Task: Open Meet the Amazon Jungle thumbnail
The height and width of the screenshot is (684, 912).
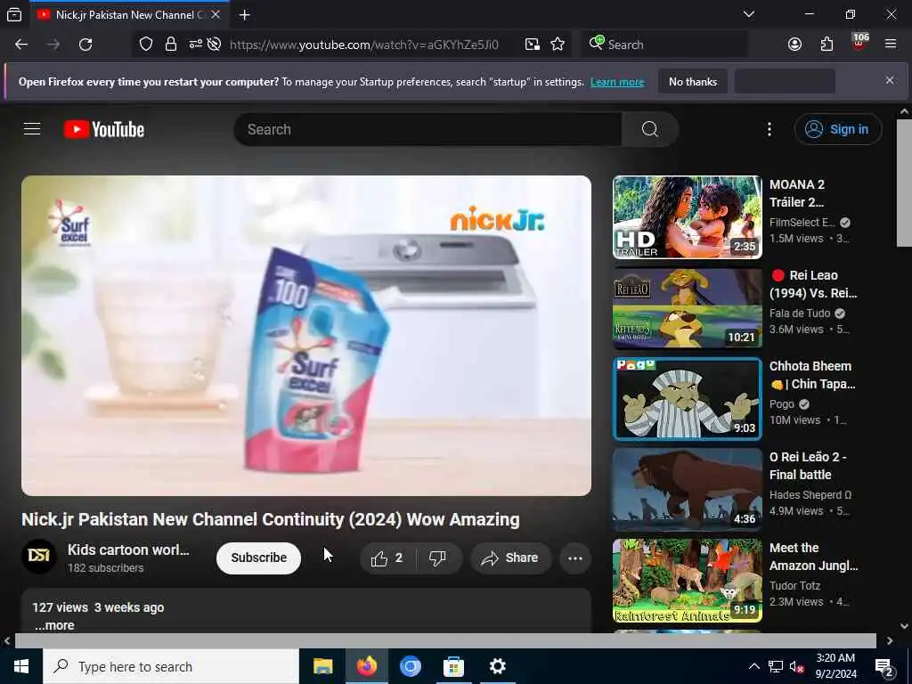Action: [687, 580]
